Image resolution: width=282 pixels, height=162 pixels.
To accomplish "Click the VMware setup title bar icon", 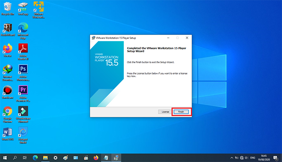I will (x=93, y=38).
